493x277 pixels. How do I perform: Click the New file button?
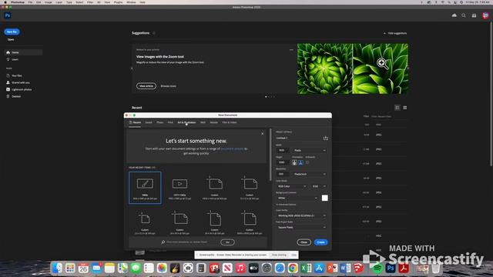click(12, 32)
